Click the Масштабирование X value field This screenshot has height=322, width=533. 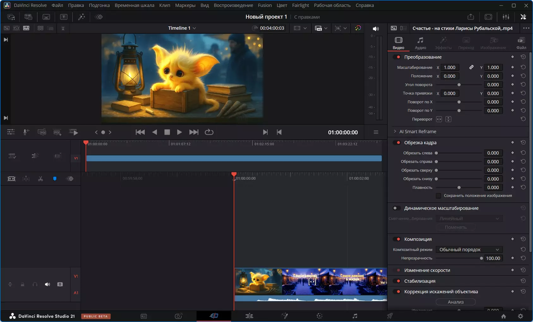[x=450, y=67]
